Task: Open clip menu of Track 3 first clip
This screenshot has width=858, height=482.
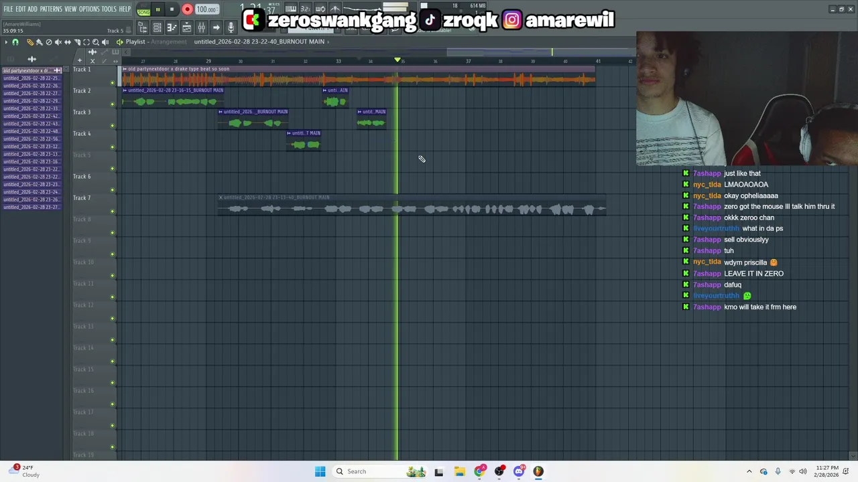Action: point(221,112)
